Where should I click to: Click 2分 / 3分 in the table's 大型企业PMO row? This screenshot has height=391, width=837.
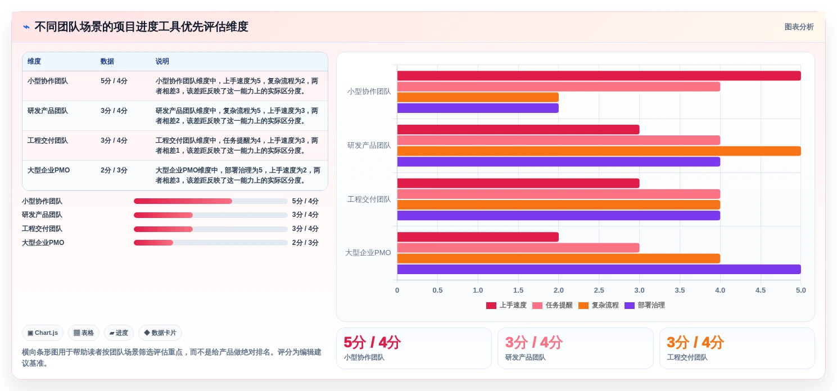114,170
